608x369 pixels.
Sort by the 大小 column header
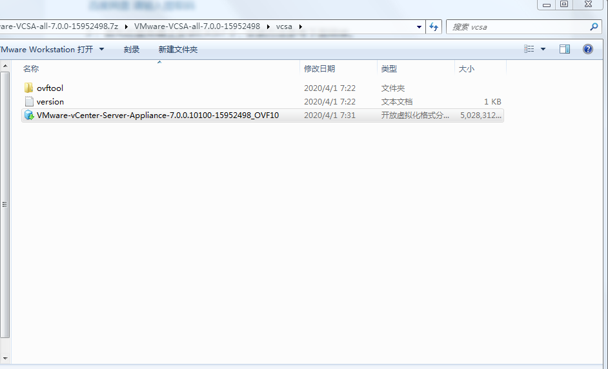(466, 68)
